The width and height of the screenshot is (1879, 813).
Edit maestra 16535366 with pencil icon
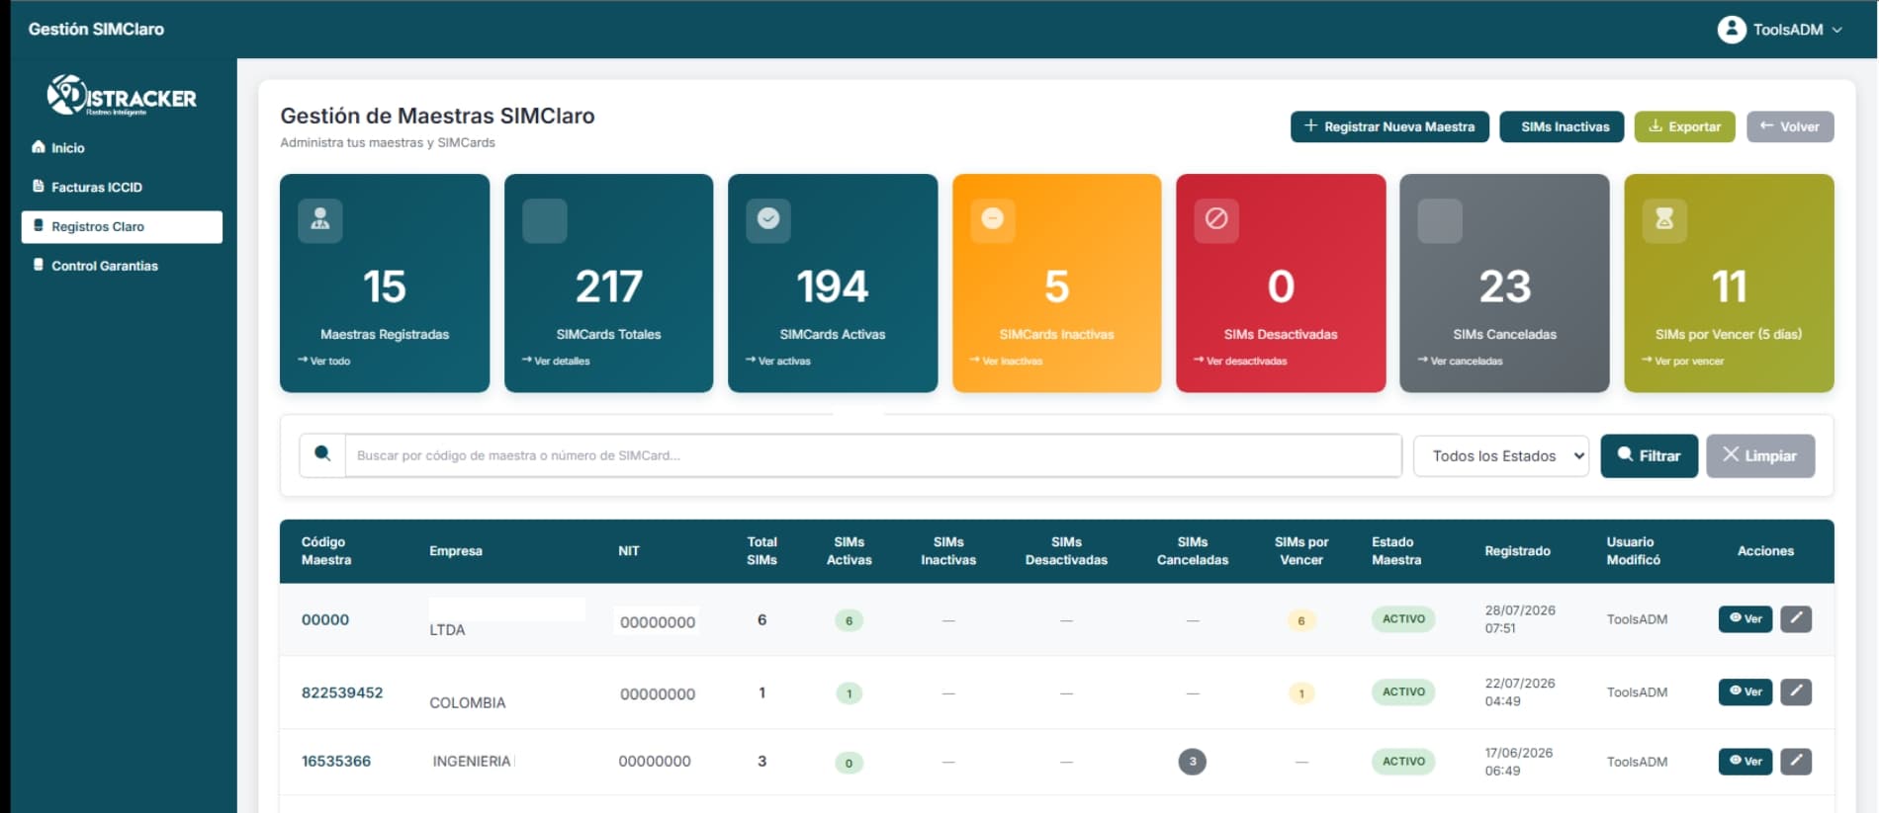(x=1796, y=761)
